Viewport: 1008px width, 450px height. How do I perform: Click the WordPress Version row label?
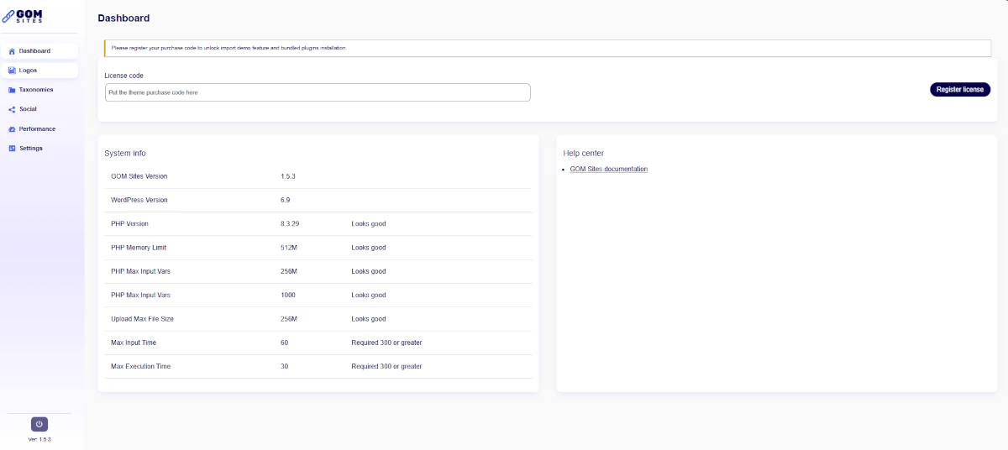tap(139, 200)
